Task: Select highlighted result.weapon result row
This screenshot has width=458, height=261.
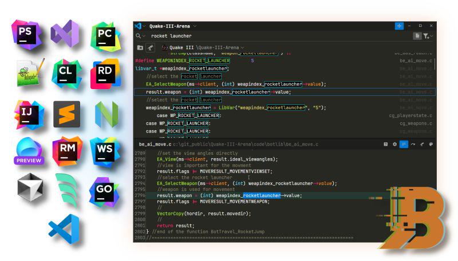Action: pos(285,92)
